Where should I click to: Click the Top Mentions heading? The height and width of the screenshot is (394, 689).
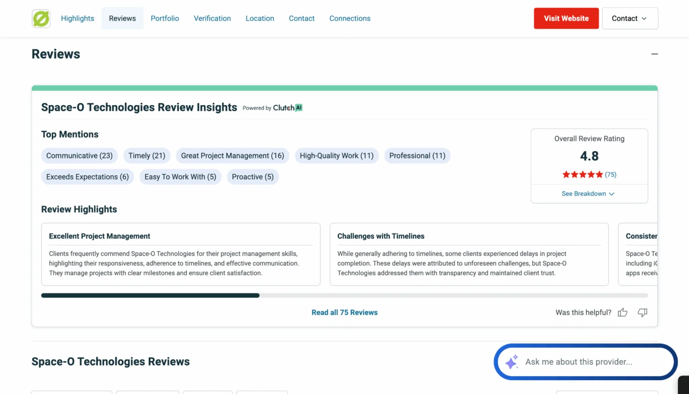(70, 134)
